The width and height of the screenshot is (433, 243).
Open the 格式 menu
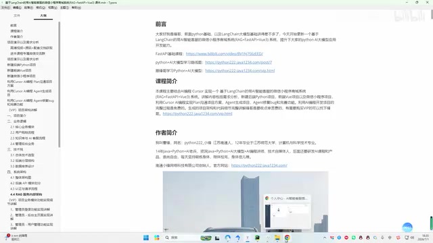41,7
